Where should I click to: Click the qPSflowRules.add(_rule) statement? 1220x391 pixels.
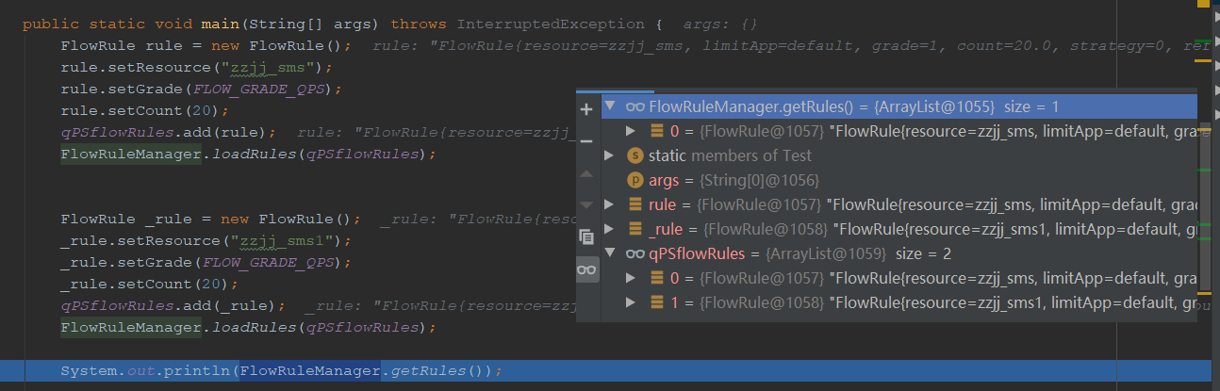coord(173,305)
